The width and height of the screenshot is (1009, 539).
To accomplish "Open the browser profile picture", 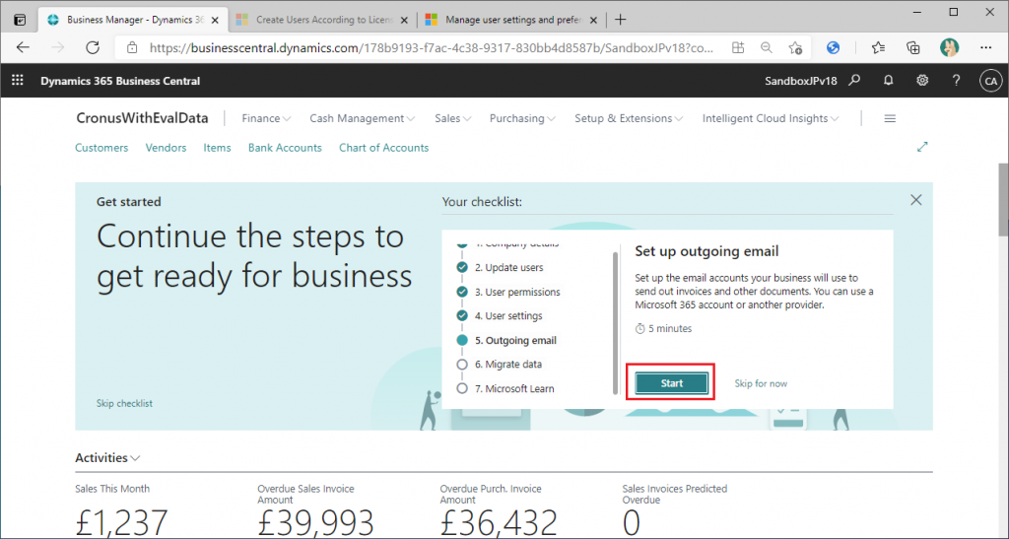I will click(949, 47).
